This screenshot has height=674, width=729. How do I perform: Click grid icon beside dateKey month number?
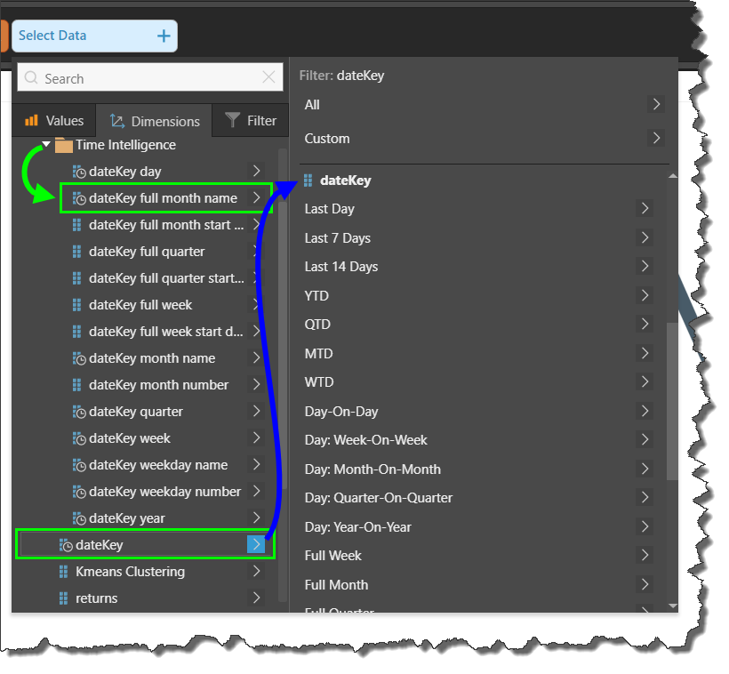pyautogui.click(x=76, y=385)
